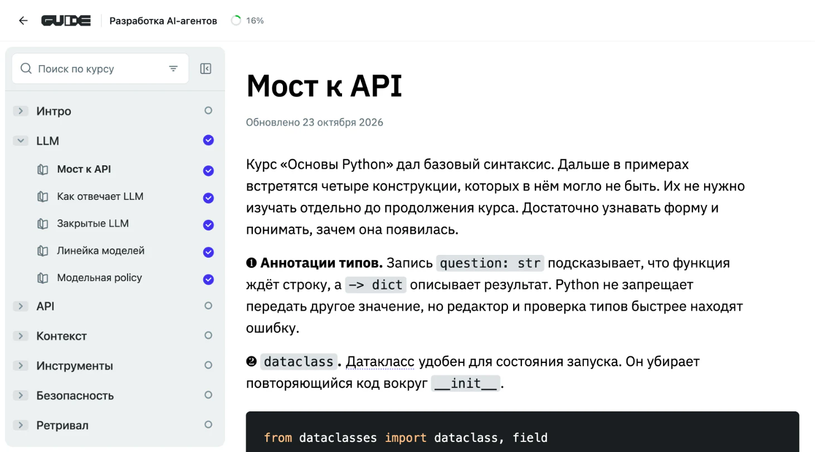Click the underlined Датакласс term

coord(380,362)
